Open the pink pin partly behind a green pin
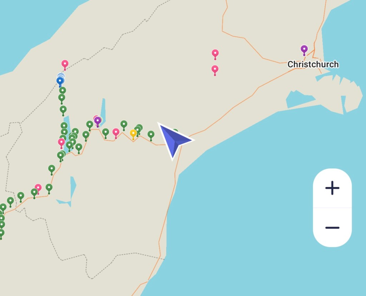Screen dimensions: 366x296 (38, 188)
